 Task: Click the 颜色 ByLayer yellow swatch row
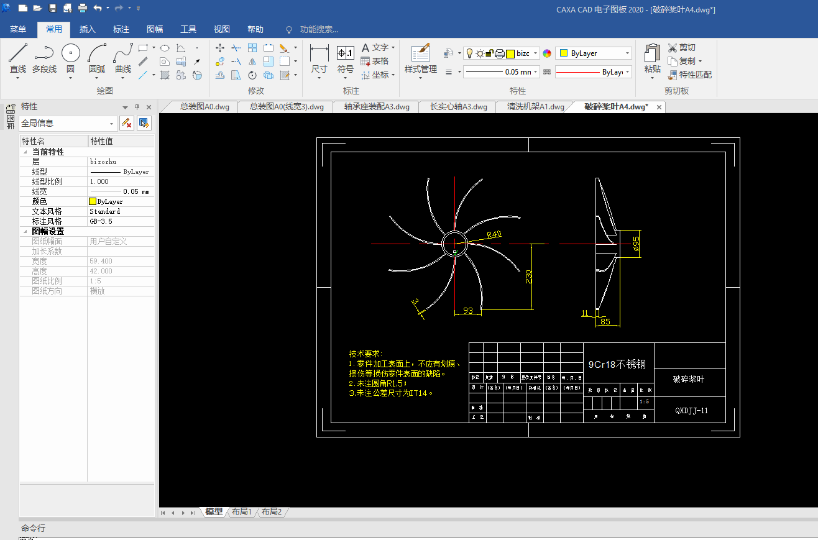87,201
